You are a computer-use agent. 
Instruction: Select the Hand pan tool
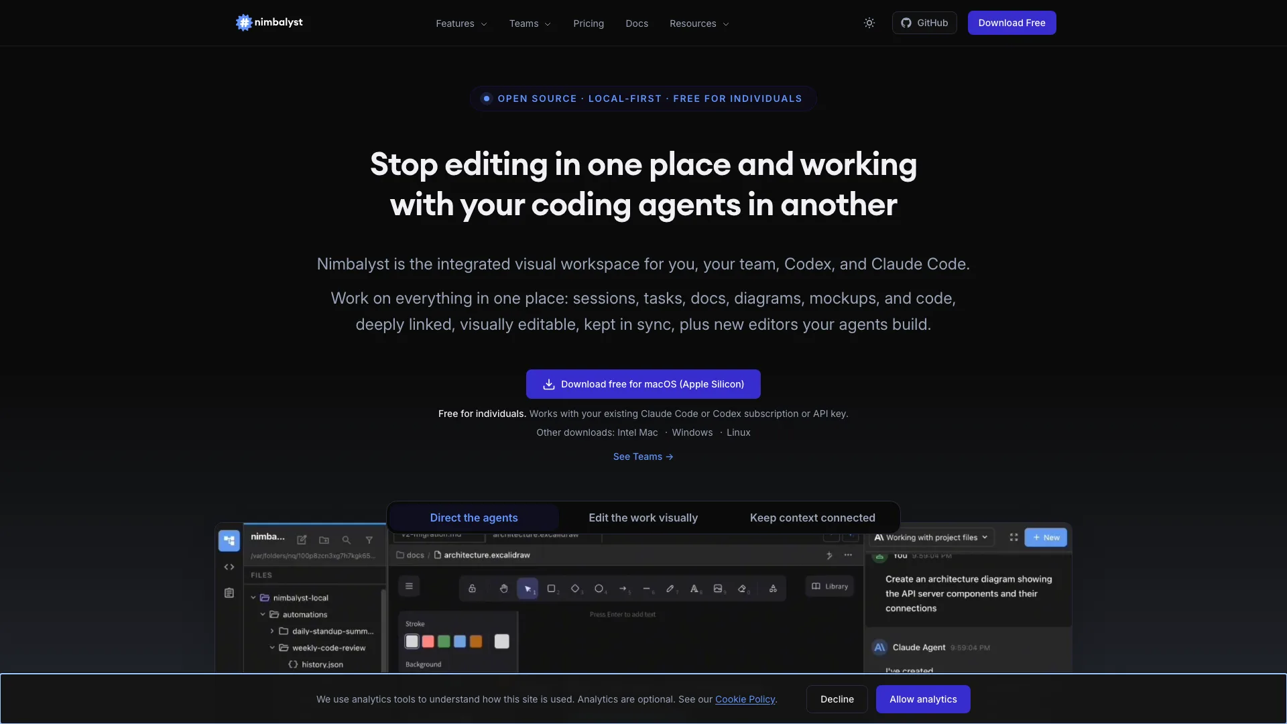tap(503, 589)
